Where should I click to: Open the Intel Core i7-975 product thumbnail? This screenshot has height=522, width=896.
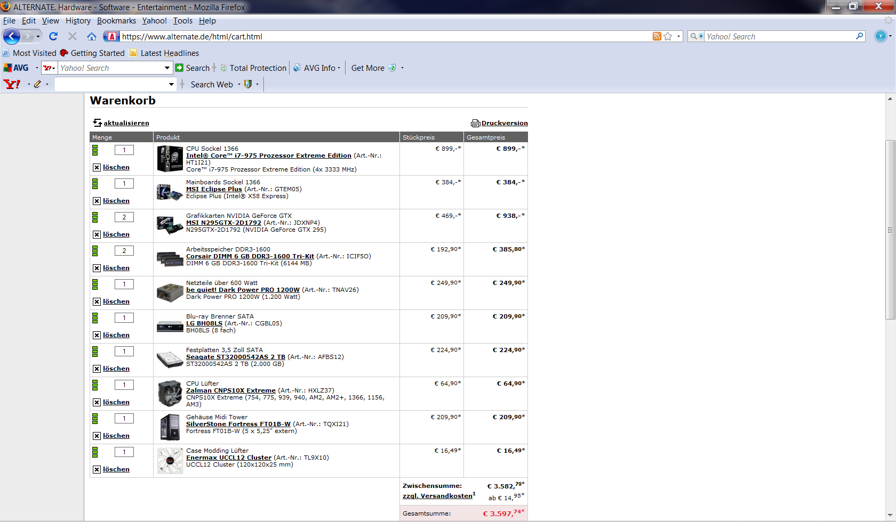click(170, 159)
